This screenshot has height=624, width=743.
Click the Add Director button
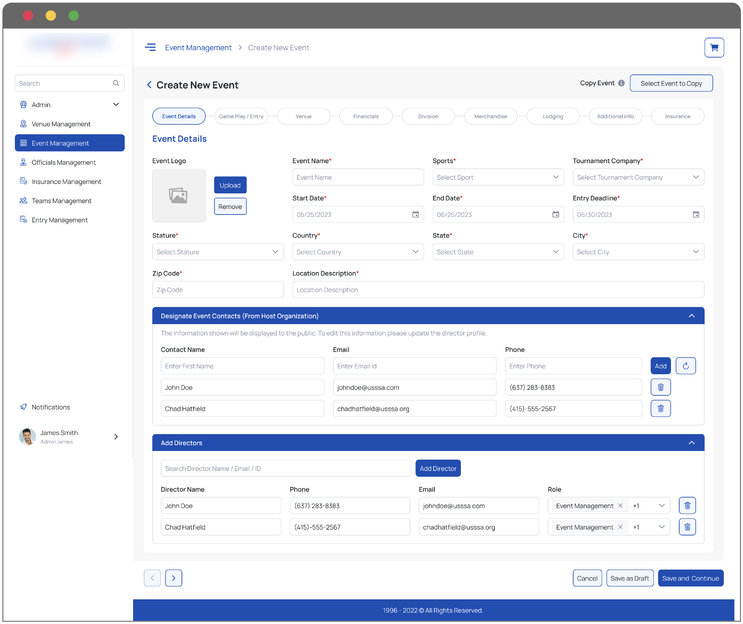click(x=438, y=468)
